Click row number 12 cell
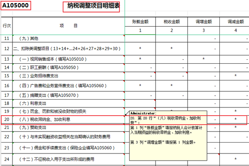Viewport: 249px width, 166px height. [7, 49]
